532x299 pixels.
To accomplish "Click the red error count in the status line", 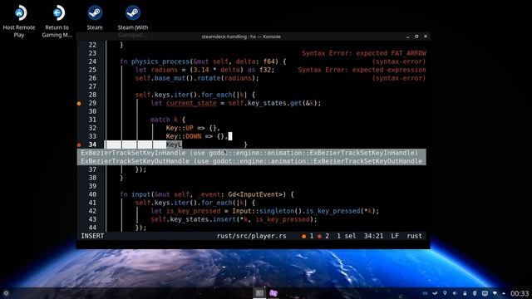I will [x=323, y=236].
